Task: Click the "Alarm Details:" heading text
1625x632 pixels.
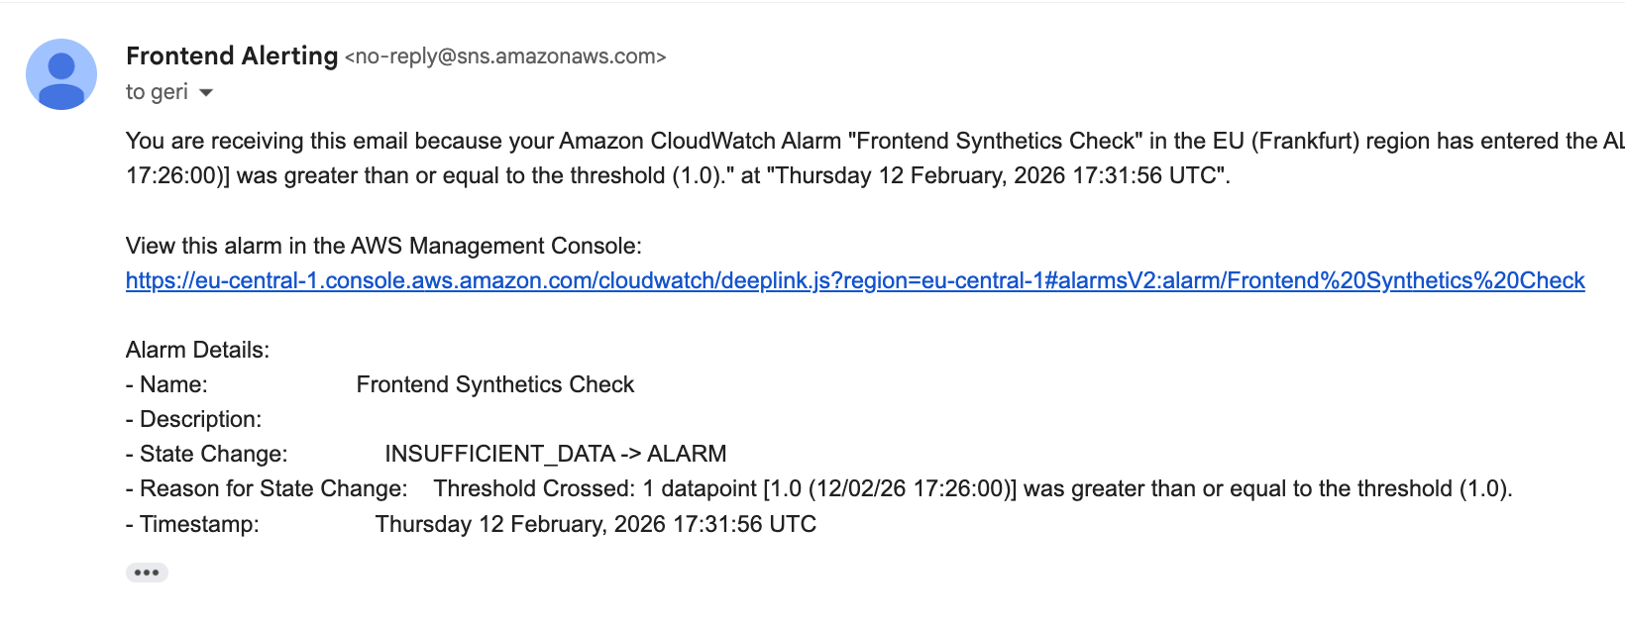Action: coord(197,351)
